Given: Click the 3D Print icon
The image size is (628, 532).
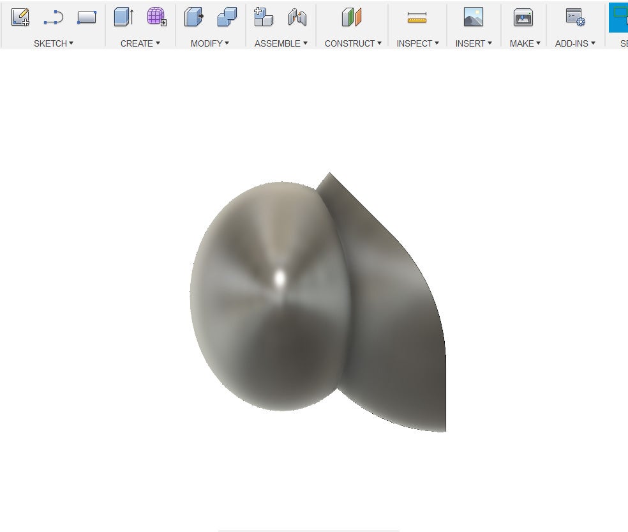Looking at the screenshot, I should (x=523, y=18).
